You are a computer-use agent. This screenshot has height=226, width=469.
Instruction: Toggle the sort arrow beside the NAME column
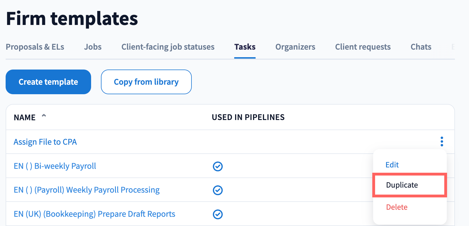pyautogui.click(x=44, y=116)
